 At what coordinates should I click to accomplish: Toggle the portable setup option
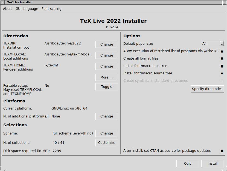(107, 87)
